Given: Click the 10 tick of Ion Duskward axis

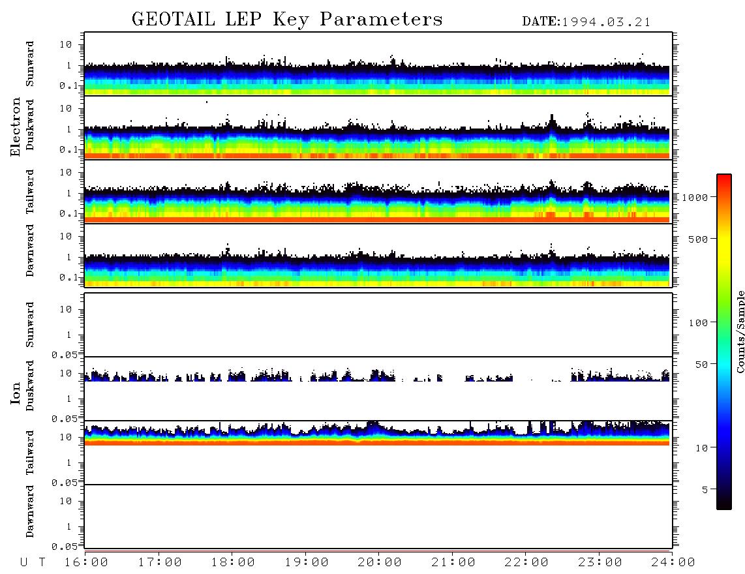Looking at the screenshot, I should pos(66,373).
